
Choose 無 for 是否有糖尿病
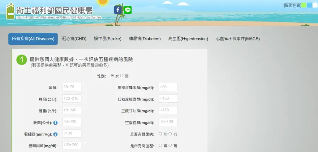(x=160, y=134)
